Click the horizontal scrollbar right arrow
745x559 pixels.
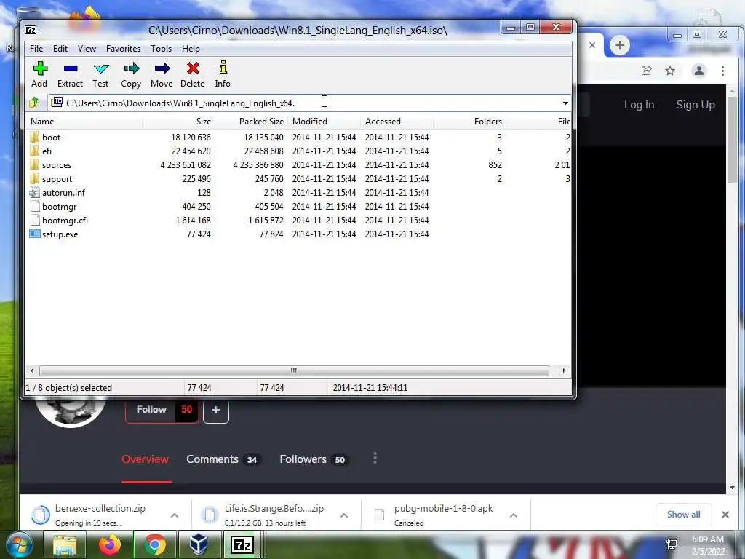(x=564, y=370)
